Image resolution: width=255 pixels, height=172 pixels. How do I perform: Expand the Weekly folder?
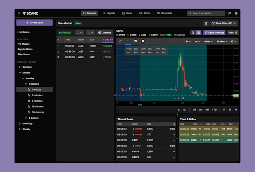click(24, 129)
